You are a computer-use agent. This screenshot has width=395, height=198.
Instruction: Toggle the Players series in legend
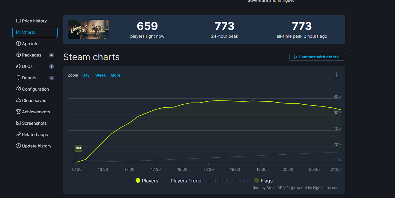(x=147, y=181)
